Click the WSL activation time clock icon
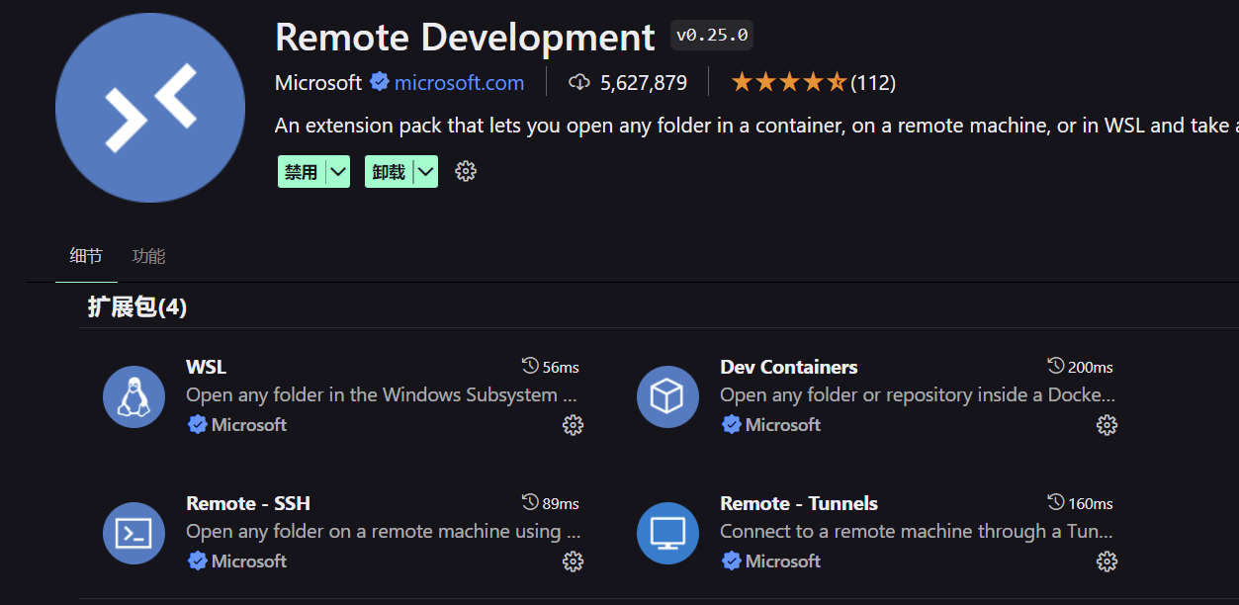Image resolution: width=1239 pixels, height=605 pixels. coord(530,367)
